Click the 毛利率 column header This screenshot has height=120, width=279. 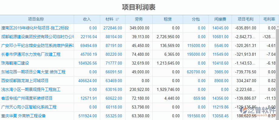coord(269,19)
